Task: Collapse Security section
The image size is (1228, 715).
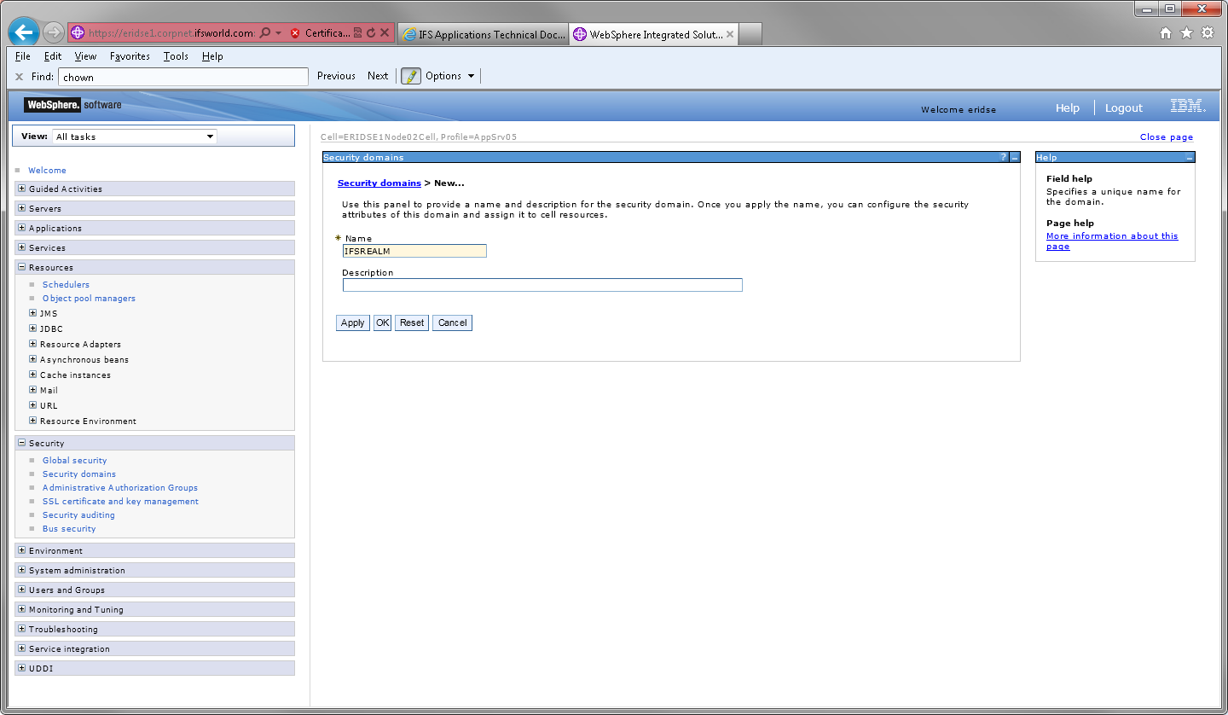Action: pyautogui.click(x=22, y=443)
